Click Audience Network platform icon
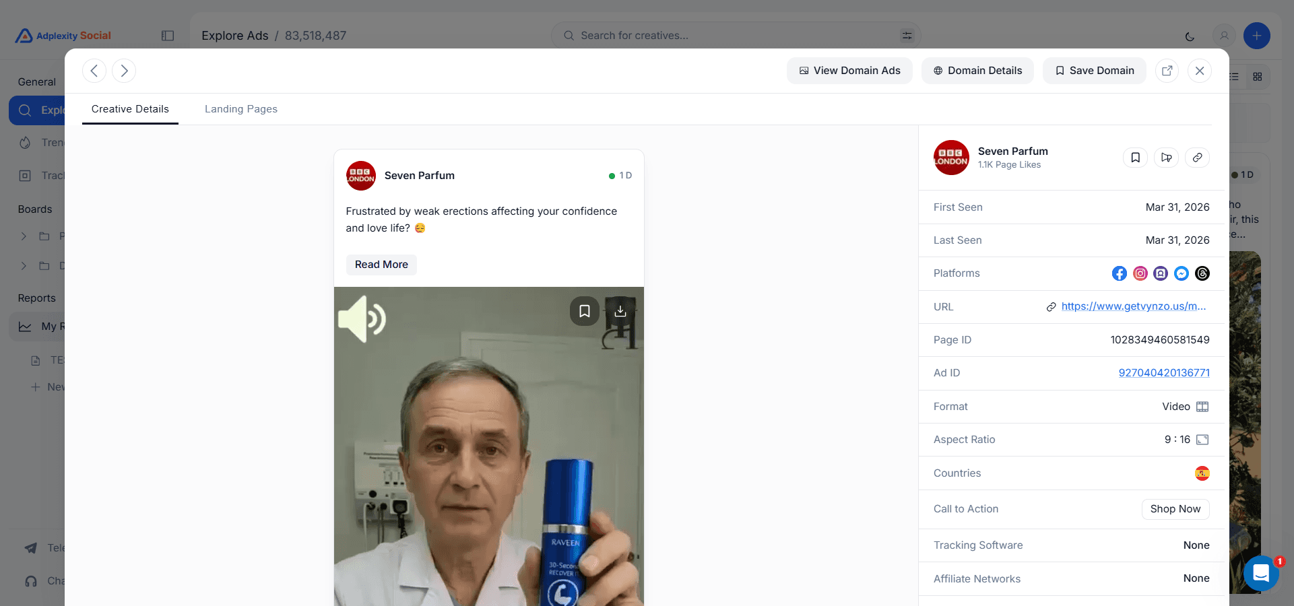This screenshot has height=606, width=1294. coord(1161,273)
